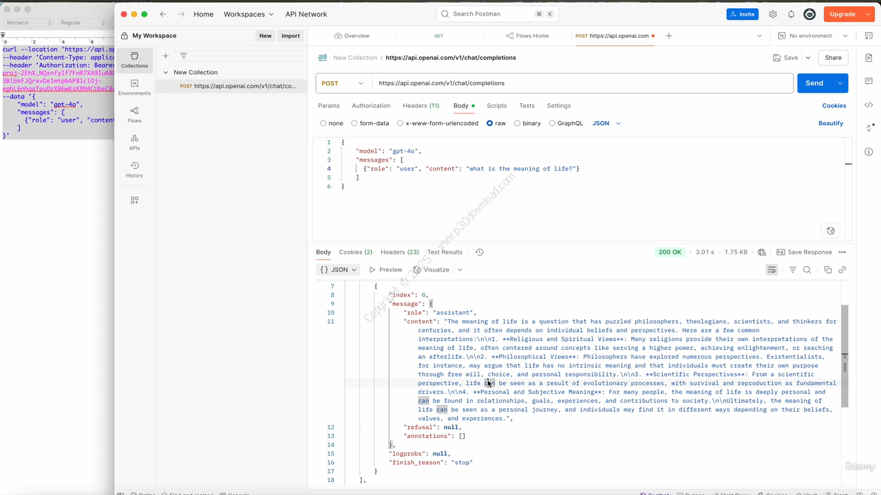Switch to the Overview tab
The width and height of the screenshot is (881, 495).
coord(351,36)
